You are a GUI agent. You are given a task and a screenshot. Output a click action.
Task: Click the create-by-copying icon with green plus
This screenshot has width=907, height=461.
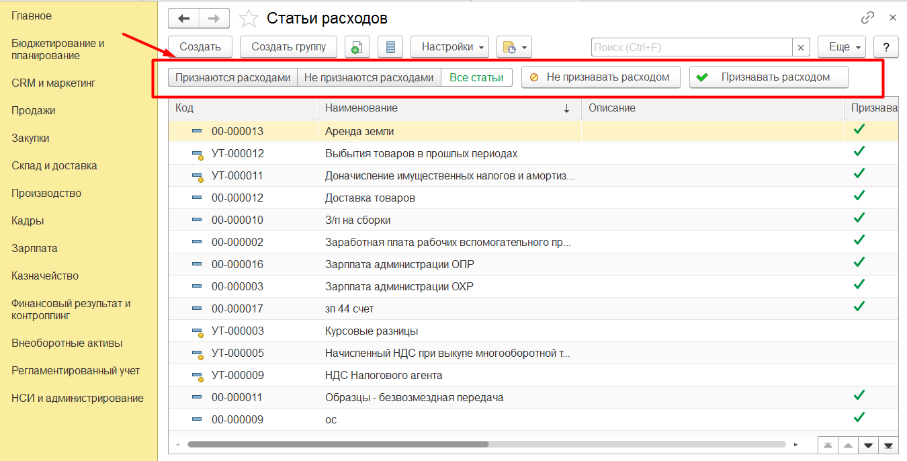click(x=357, y=47)
